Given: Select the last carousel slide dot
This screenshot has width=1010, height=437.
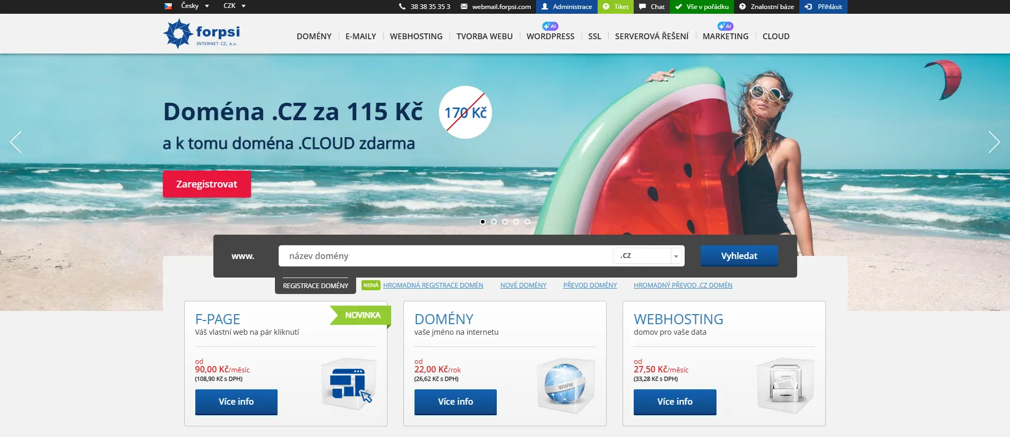Looking at the screenshot, I should pos(527,222).
